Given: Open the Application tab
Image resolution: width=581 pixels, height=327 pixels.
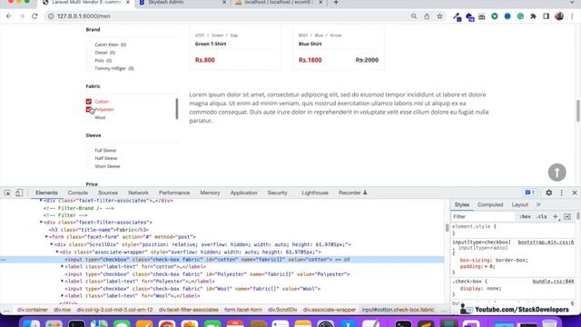Looking at the screenshot, I should (x=243, y=193).
